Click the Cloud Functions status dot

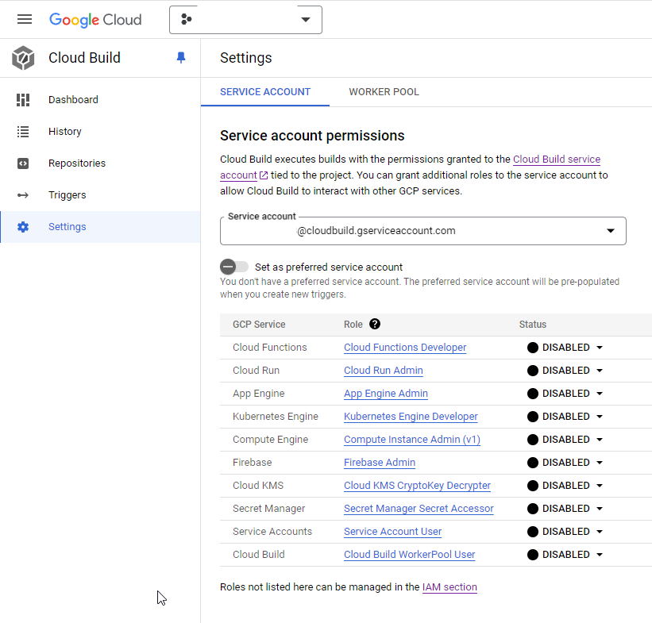[x=533, y=348]
